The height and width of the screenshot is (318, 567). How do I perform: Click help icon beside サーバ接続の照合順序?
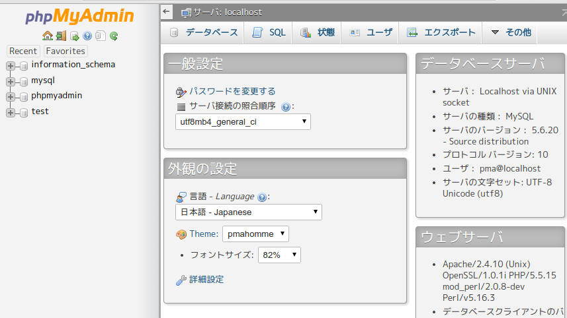[286, 107]
